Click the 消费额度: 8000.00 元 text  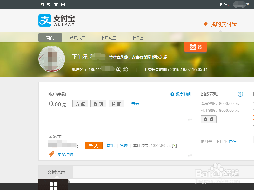220,104
